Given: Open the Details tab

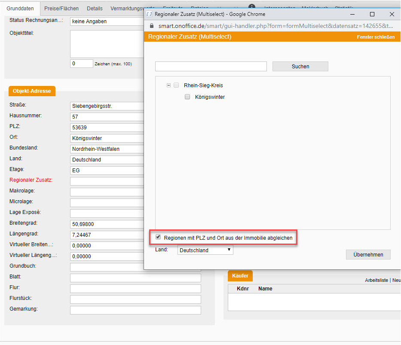Looking at the screenshot, I should (x=95, y=9).
